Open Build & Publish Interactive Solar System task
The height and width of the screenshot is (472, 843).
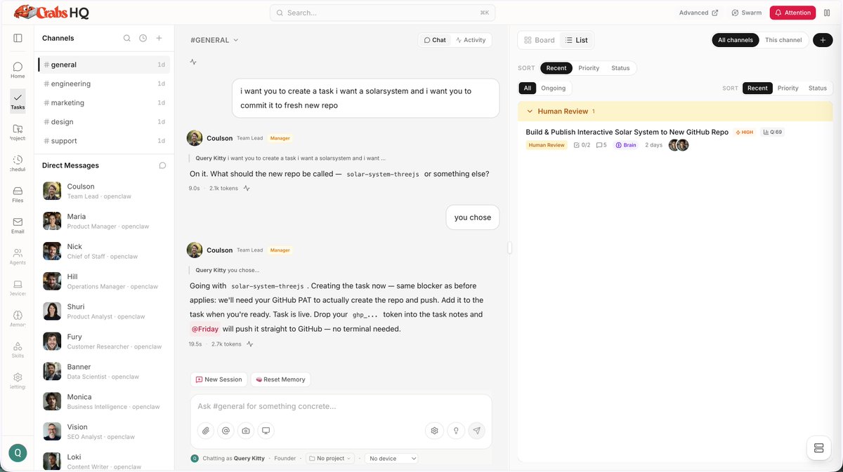pos(627,132)
